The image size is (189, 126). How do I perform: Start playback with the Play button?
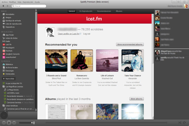(9, 123)
